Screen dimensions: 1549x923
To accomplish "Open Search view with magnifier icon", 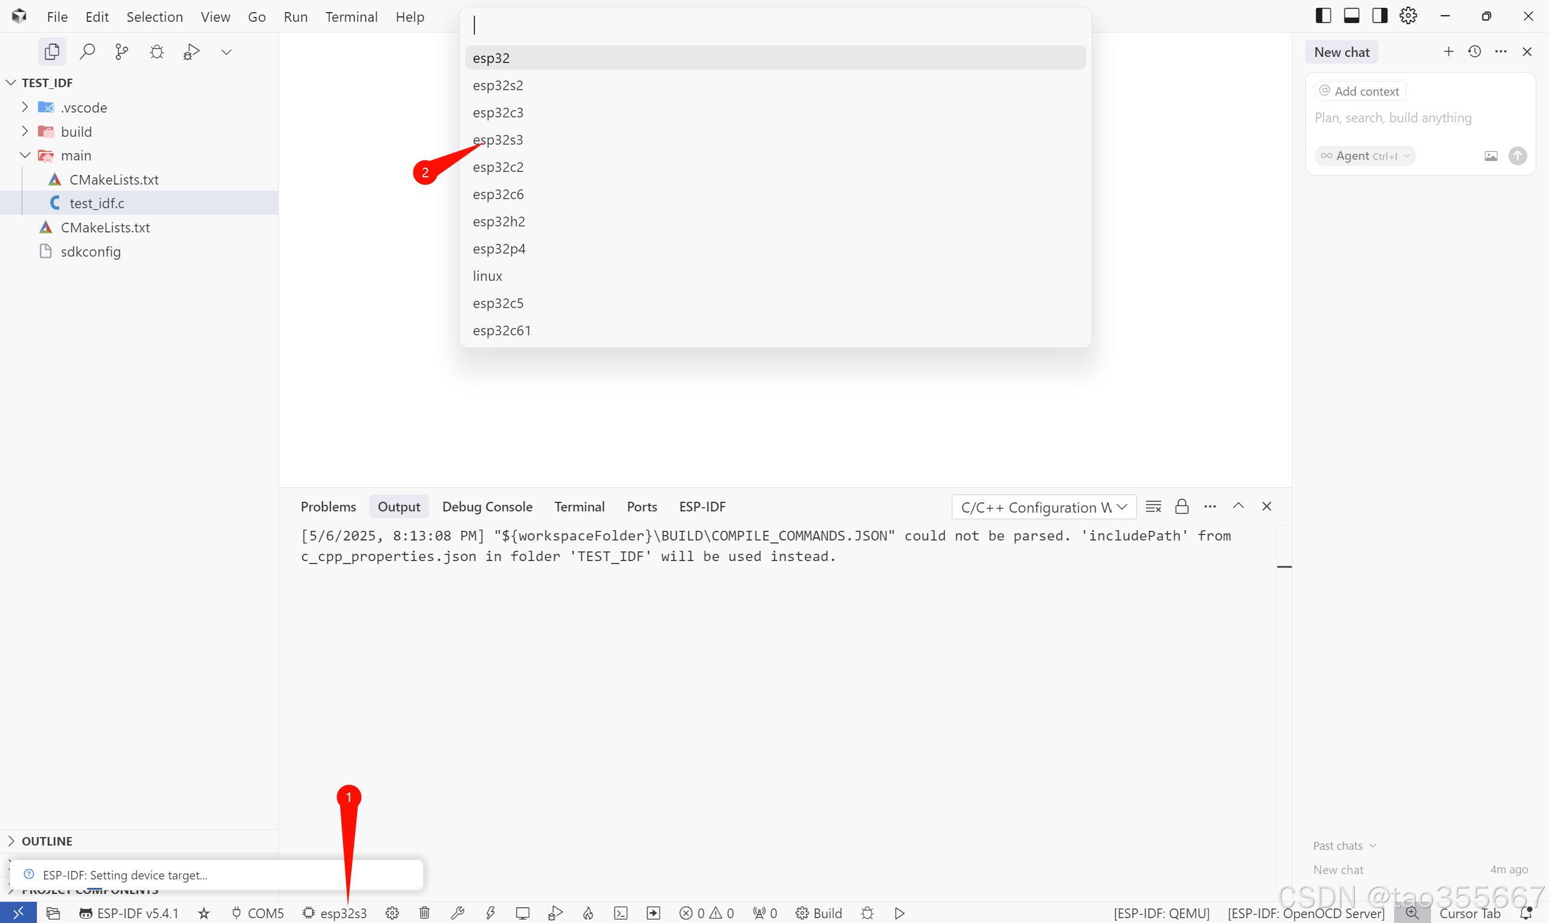I will pos(88,52).
